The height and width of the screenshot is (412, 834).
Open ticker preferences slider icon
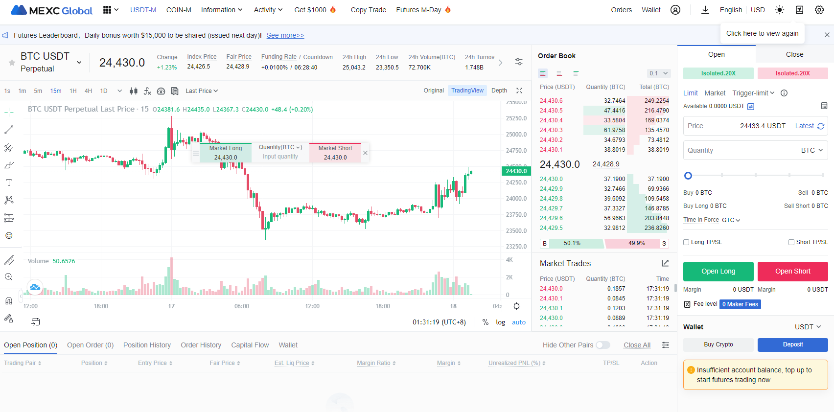[519, 62]
